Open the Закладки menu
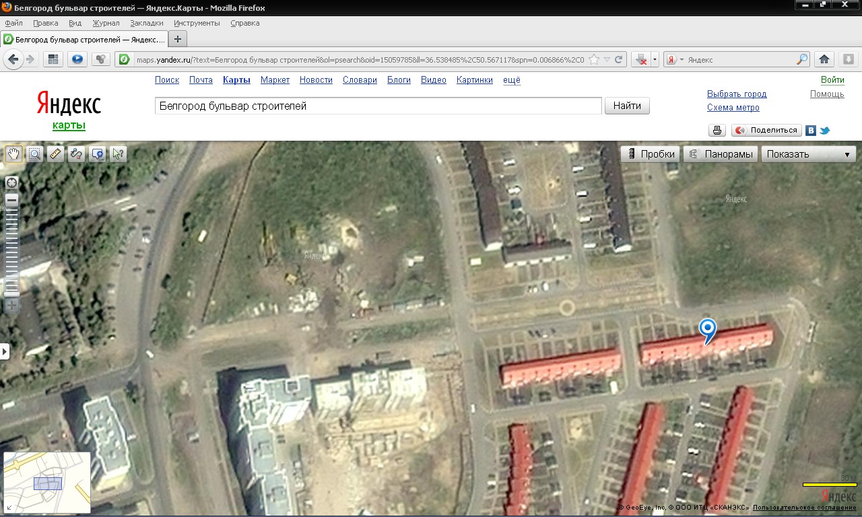 pyautogui.click(x=147, y=23)
